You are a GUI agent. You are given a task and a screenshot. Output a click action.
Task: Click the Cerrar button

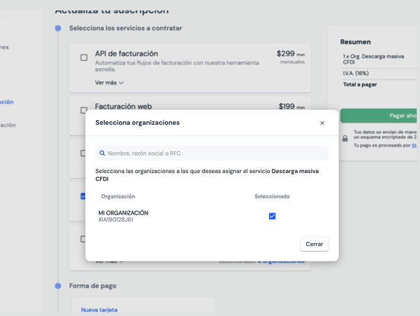click(314, 244)
